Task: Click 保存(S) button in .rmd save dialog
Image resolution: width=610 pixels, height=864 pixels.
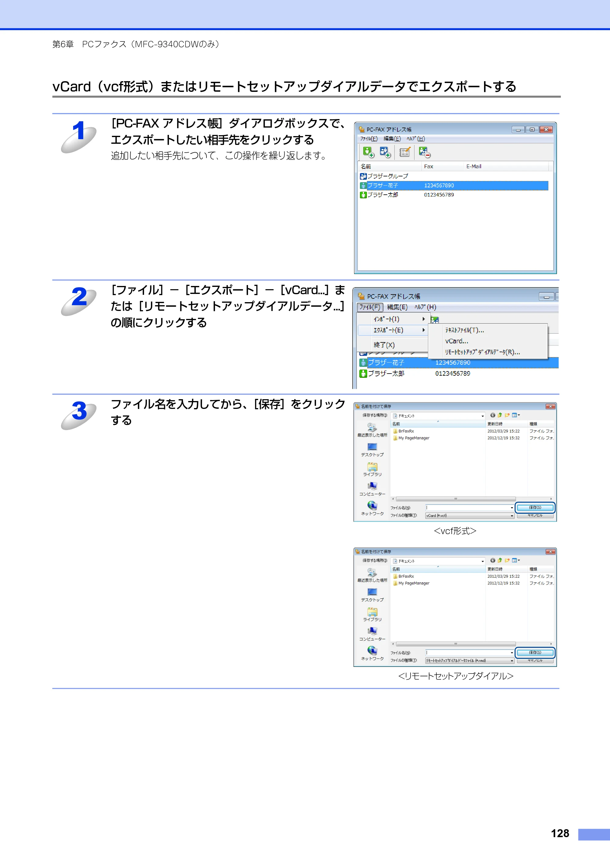Action: pos(535,653)
